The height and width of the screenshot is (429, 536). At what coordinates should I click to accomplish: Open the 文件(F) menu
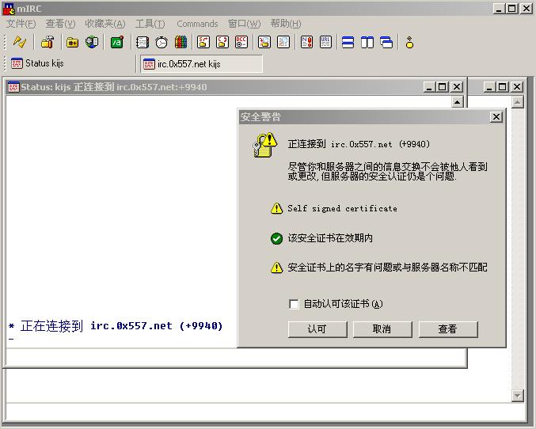pos(21,24)
